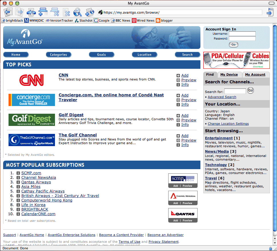Click Preview under the Qantas thumbnail
Screen dimensions: 277x251
point(187,221)
